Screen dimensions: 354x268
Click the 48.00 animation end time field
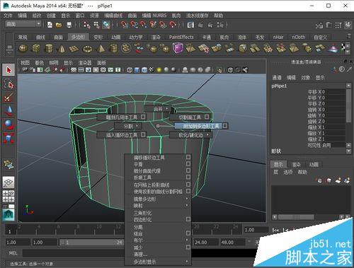tap(232, 242)
